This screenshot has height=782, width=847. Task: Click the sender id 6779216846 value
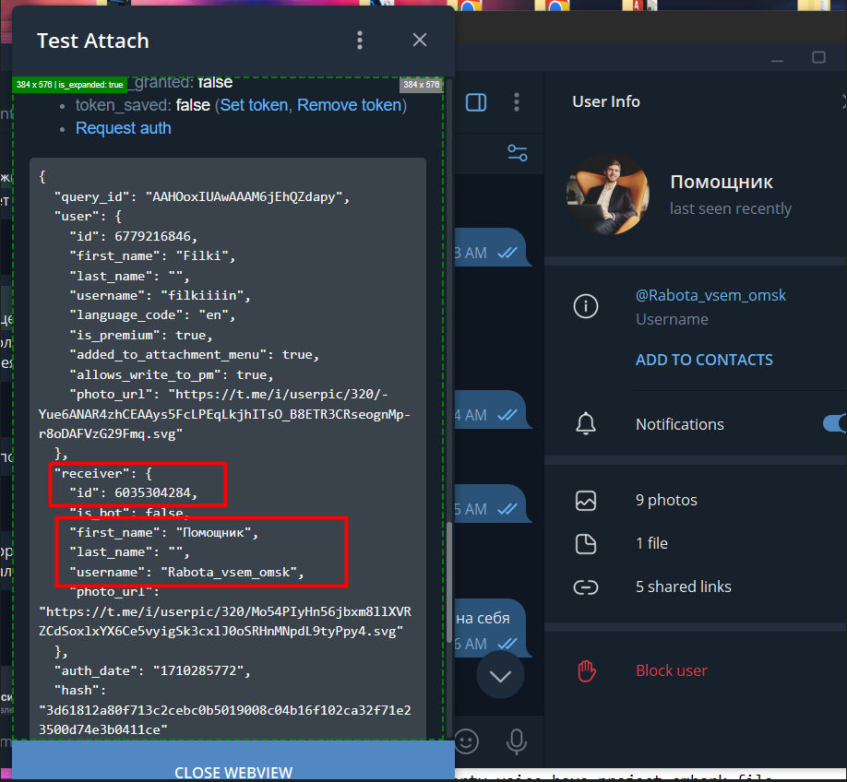153,237
